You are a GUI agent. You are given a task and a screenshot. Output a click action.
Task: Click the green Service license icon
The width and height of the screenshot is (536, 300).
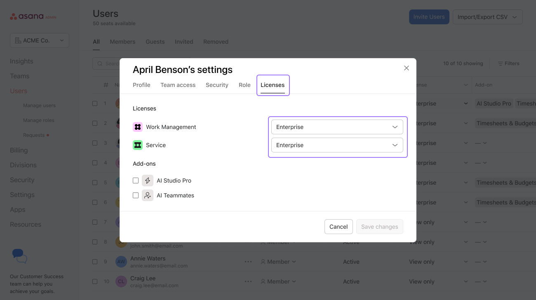click(138, 145)
